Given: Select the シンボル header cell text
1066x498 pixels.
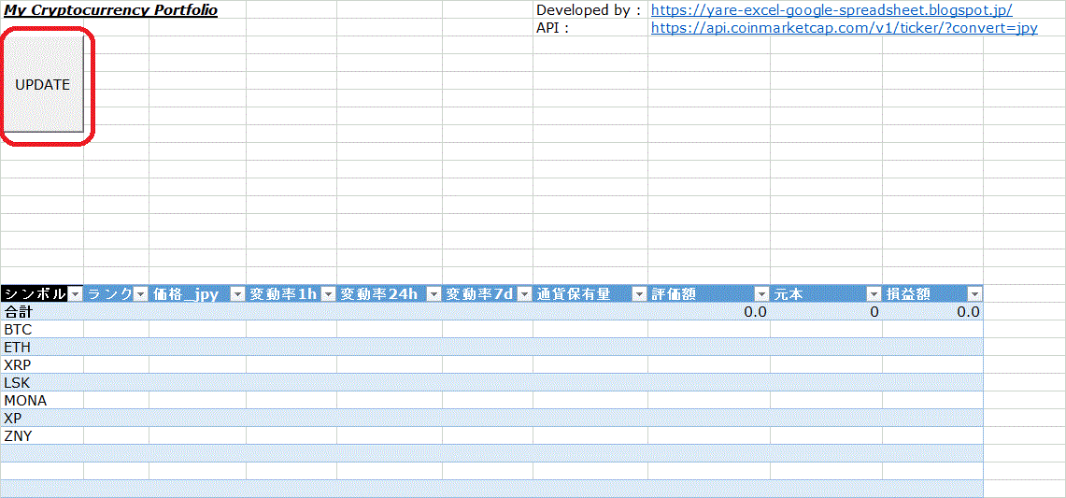Looking at the screenshot, I should (36, 294).
